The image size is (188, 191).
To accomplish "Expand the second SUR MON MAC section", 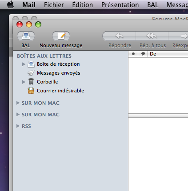I will pyautogui.click(x=18, y=115).
